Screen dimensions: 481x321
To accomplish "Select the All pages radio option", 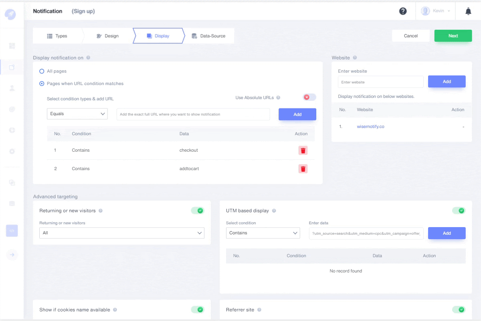I will click(x=42, y=71).
